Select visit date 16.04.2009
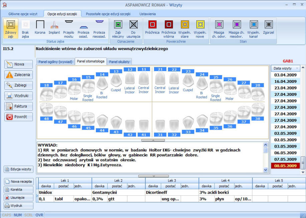Viewport: 306px width, 218px height. [x=285, y=81]
